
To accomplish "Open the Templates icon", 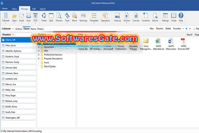I will coord(94,16).
